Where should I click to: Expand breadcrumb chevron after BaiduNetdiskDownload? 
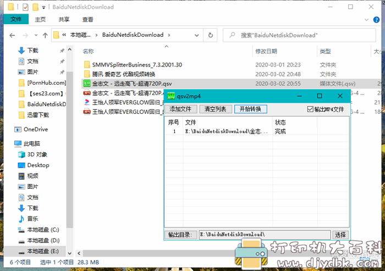(169, 35)
